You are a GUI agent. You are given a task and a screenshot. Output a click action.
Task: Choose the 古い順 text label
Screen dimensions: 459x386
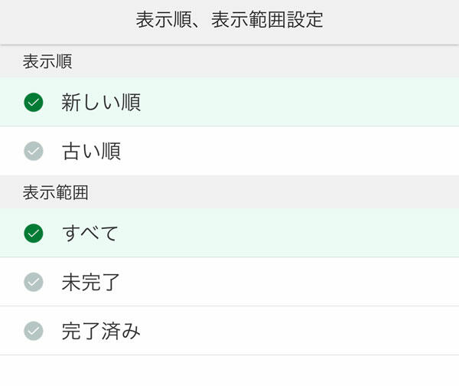pos(91,151)
